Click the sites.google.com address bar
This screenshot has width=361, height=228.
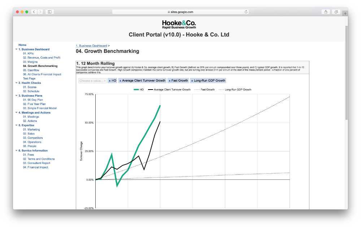coord(180,12)
